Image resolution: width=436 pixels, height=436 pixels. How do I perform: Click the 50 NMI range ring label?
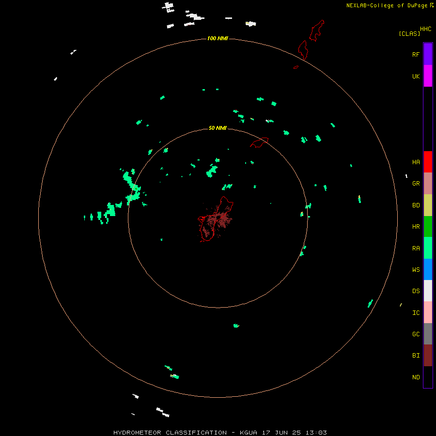click(x=218, y=128)
